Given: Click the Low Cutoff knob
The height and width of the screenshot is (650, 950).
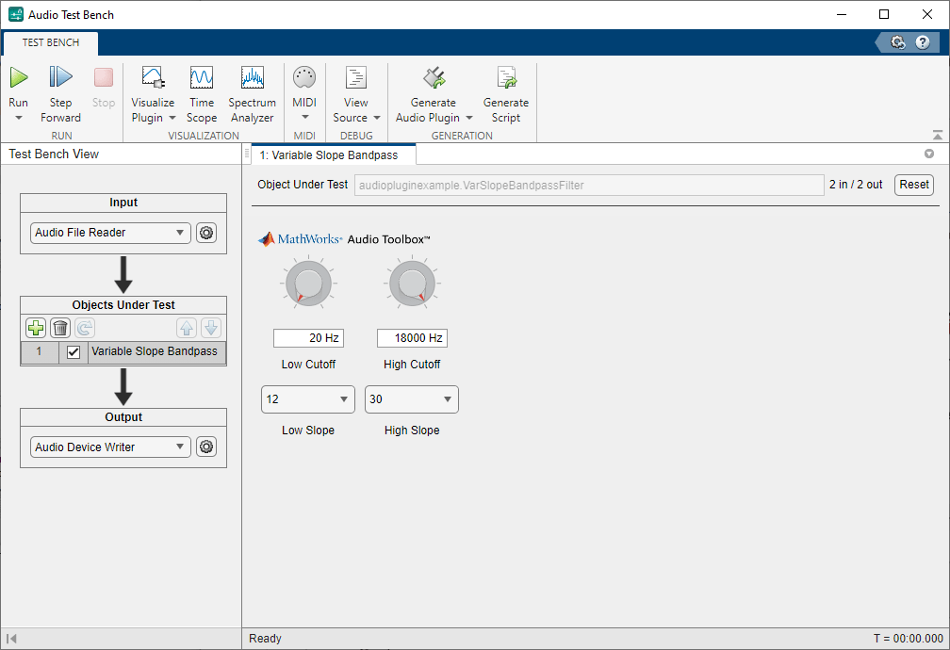Looking at the screenshot, I should 308,284.
